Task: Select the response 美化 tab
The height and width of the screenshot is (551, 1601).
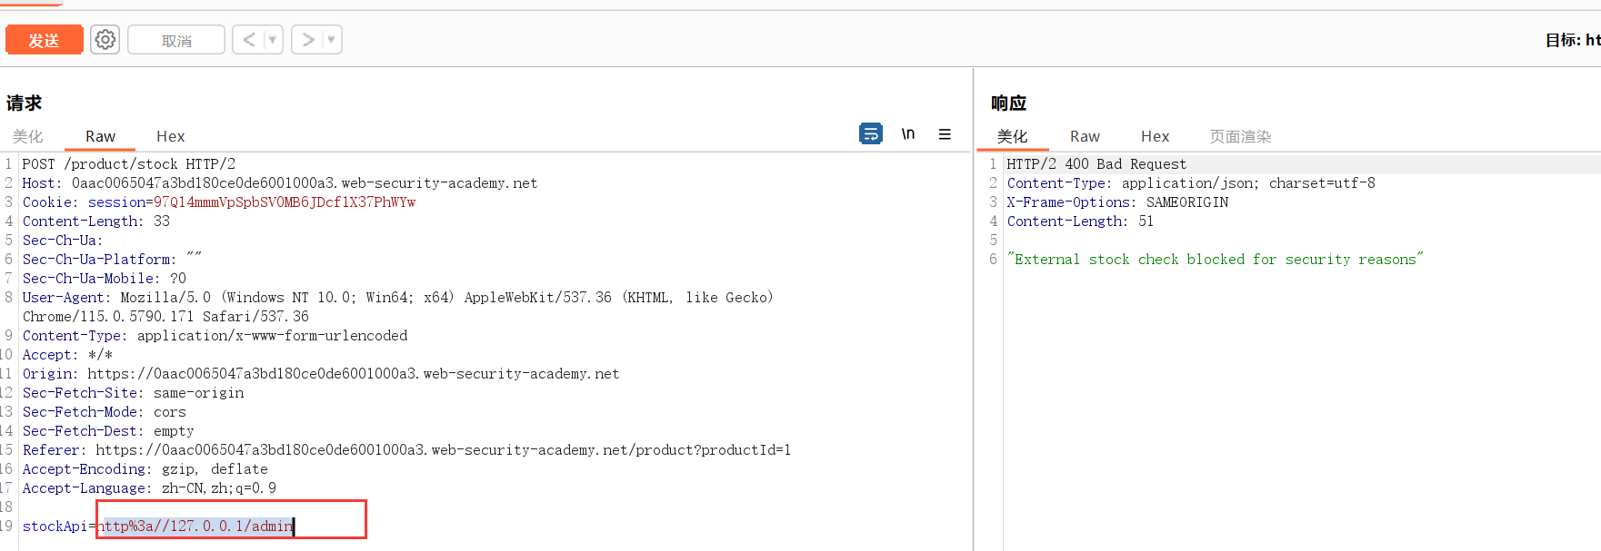Action: pos(1012,136)
